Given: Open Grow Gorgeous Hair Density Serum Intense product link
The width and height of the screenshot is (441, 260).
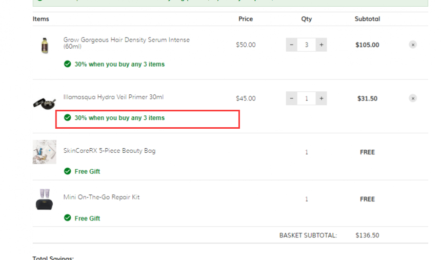Looking at the screenshot, I should click(126, 43).
